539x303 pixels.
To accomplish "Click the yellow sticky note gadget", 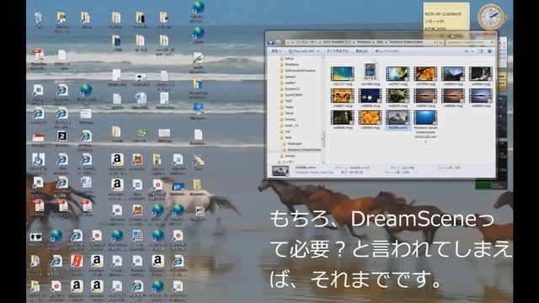I will coord(446,18).
